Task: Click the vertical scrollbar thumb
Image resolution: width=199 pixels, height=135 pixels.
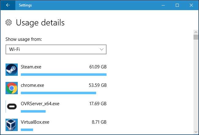Action: pos(196,37)
